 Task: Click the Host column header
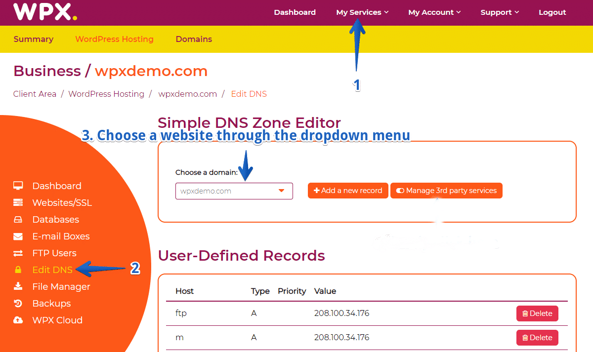click(185, 291)
